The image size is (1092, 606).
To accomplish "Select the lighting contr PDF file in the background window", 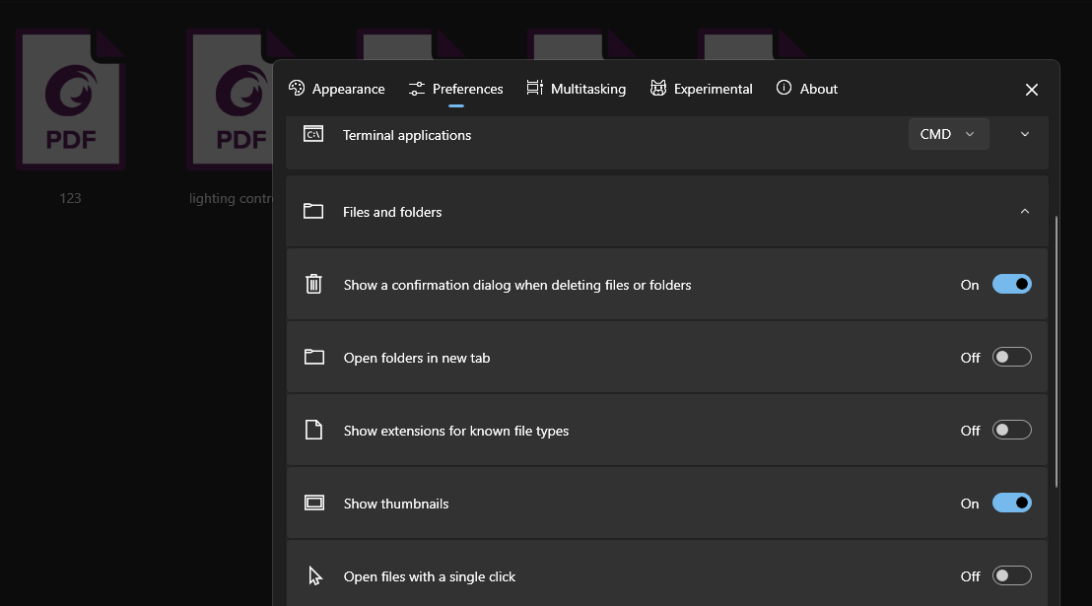I will (x=230, y=100).
